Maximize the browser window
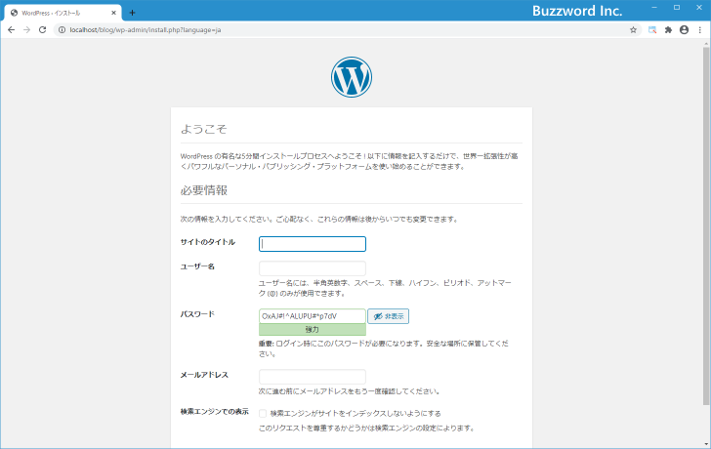This screenshot has height=449, width=711. (x=677, y=8)
